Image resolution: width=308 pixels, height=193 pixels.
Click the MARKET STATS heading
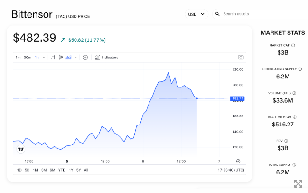(x=283, y=33)
